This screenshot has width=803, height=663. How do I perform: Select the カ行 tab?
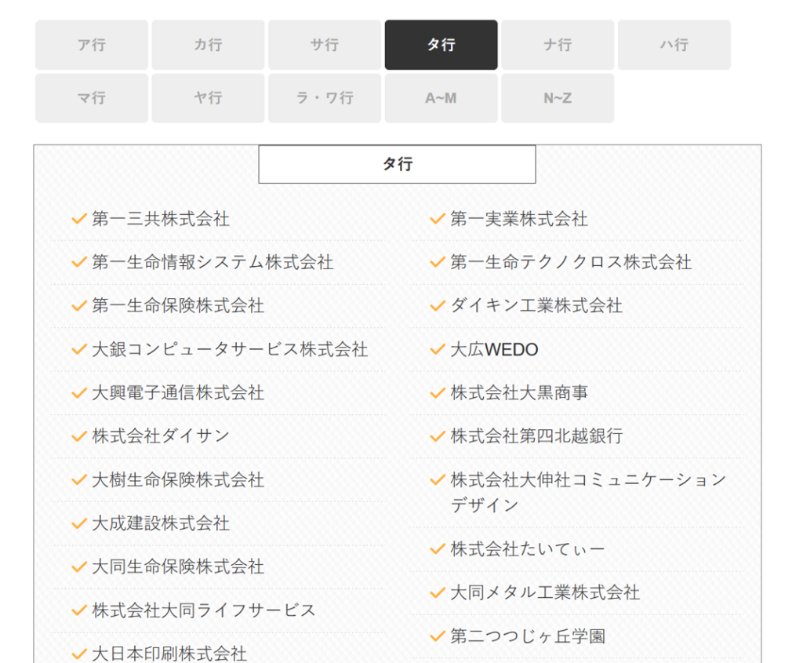208,45
